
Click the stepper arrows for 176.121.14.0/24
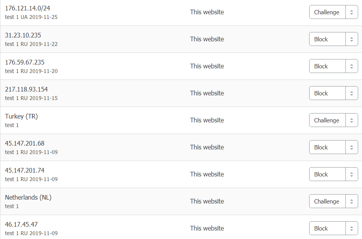click(352, 12)
